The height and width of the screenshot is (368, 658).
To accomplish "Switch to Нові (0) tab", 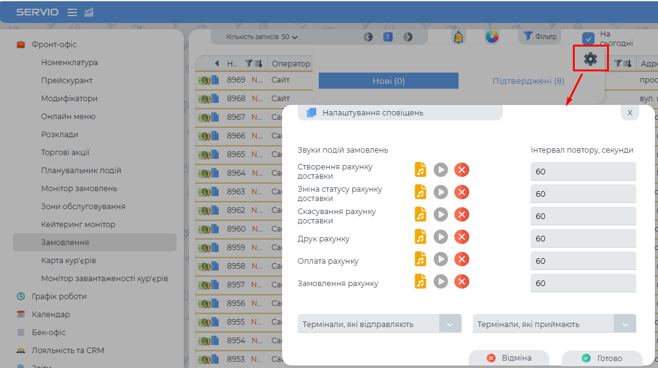I will 388,81.
